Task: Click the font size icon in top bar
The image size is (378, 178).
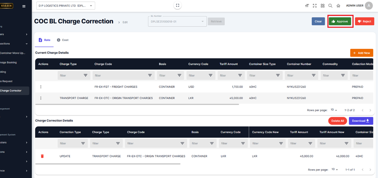Action: [x=307, y=6]
